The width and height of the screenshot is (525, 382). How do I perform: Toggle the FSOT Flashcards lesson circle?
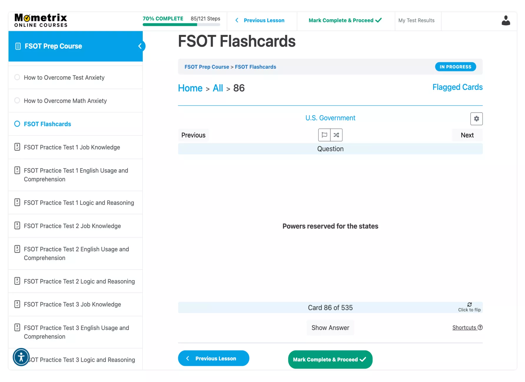pyautogui.click(x=17, y=124)
